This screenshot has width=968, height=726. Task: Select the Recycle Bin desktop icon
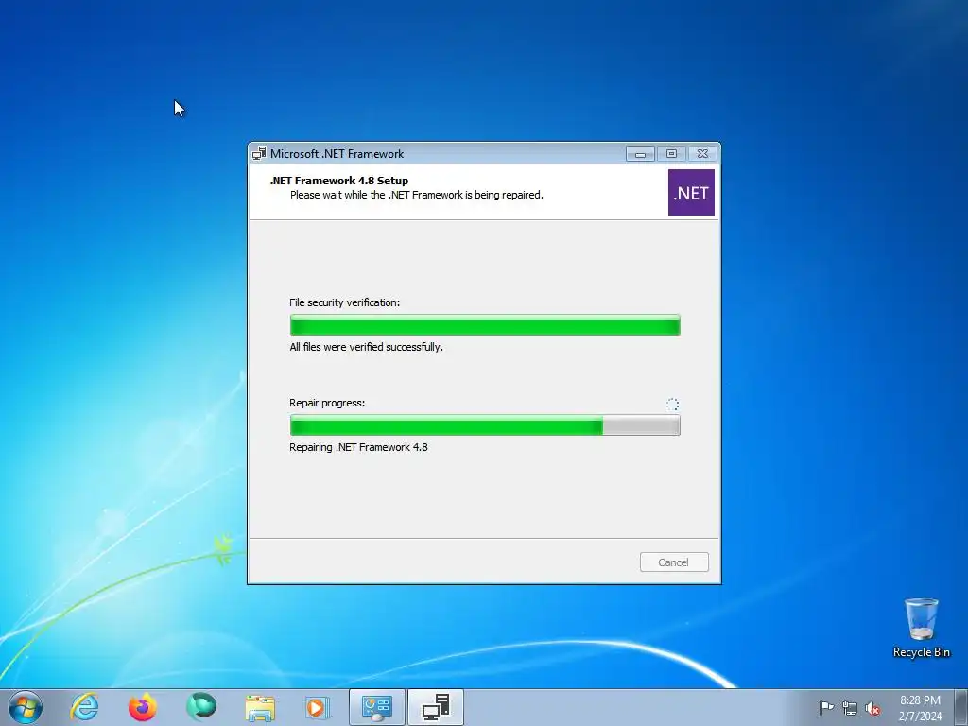921,628
